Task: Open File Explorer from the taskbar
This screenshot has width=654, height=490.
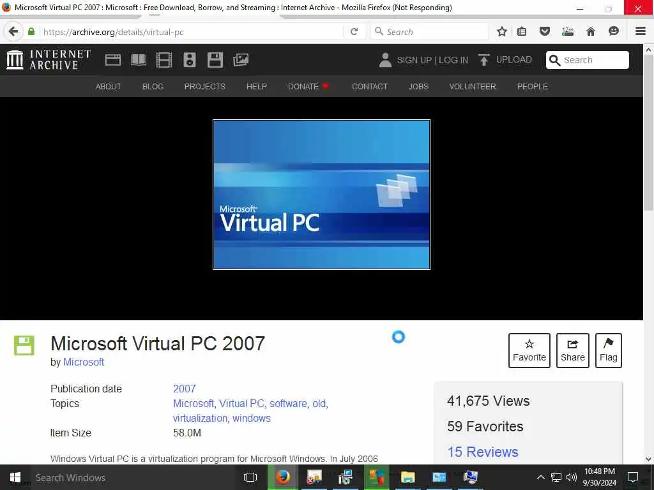Action: 407,477
